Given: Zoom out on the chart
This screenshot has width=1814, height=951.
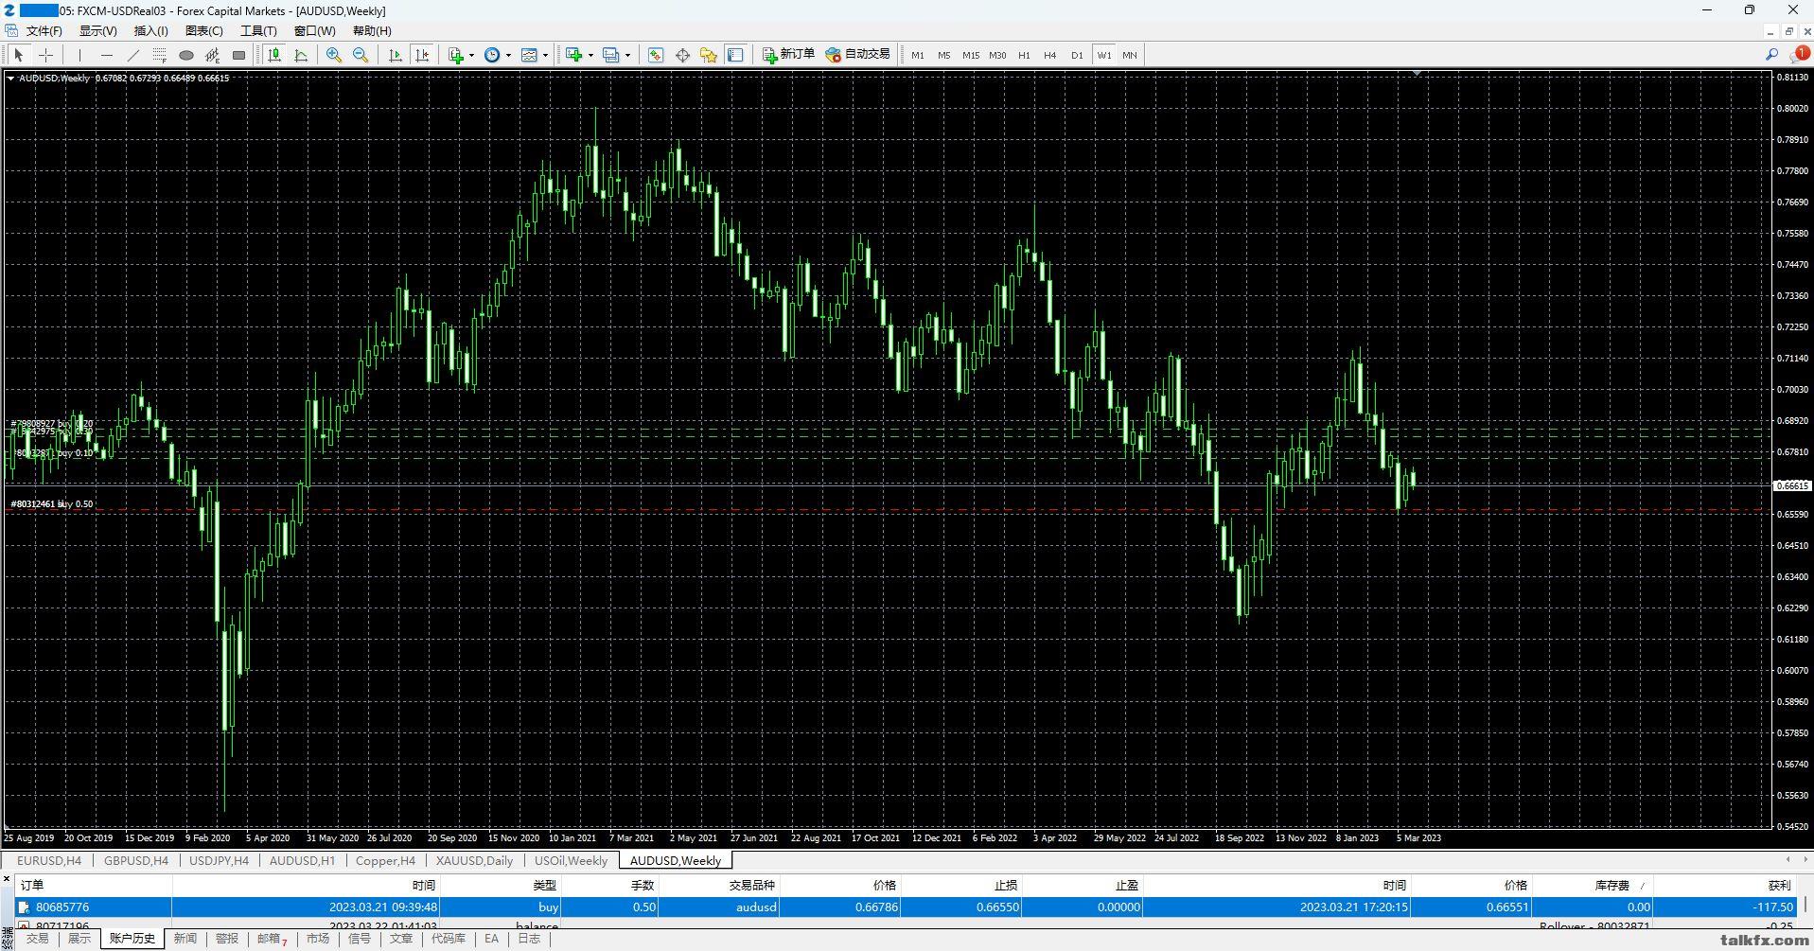Looking at the screenshot, I should point(361,55).
